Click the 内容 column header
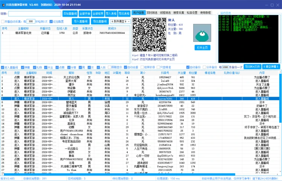The image size is (282, 181). click(262, 73)
